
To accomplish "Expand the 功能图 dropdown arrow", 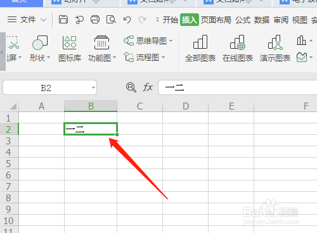I will tap(115, 58).
